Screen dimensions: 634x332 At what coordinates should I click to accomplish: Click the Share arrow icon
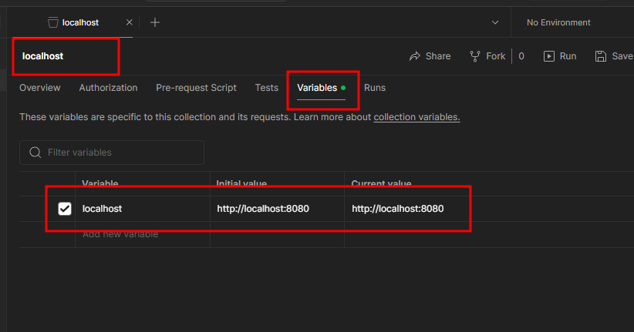(415, 56)
